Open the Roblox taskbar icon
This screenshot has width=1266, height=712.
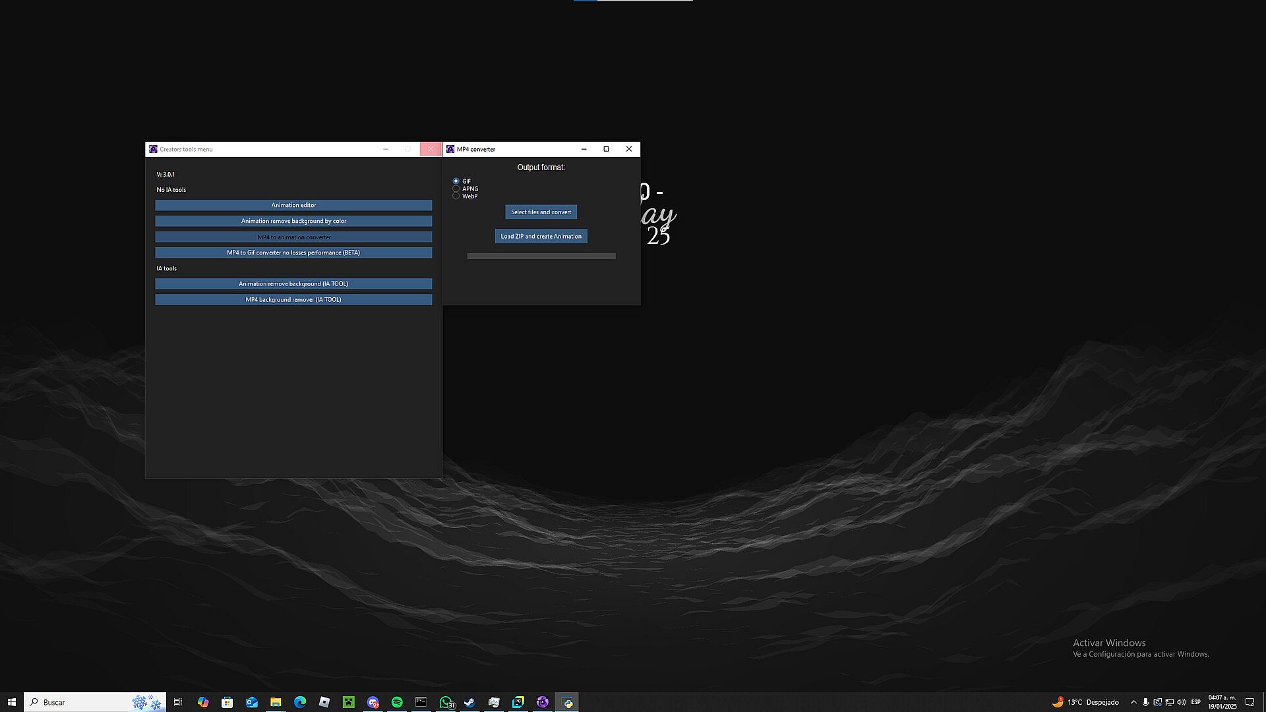[x=324, y=702]
